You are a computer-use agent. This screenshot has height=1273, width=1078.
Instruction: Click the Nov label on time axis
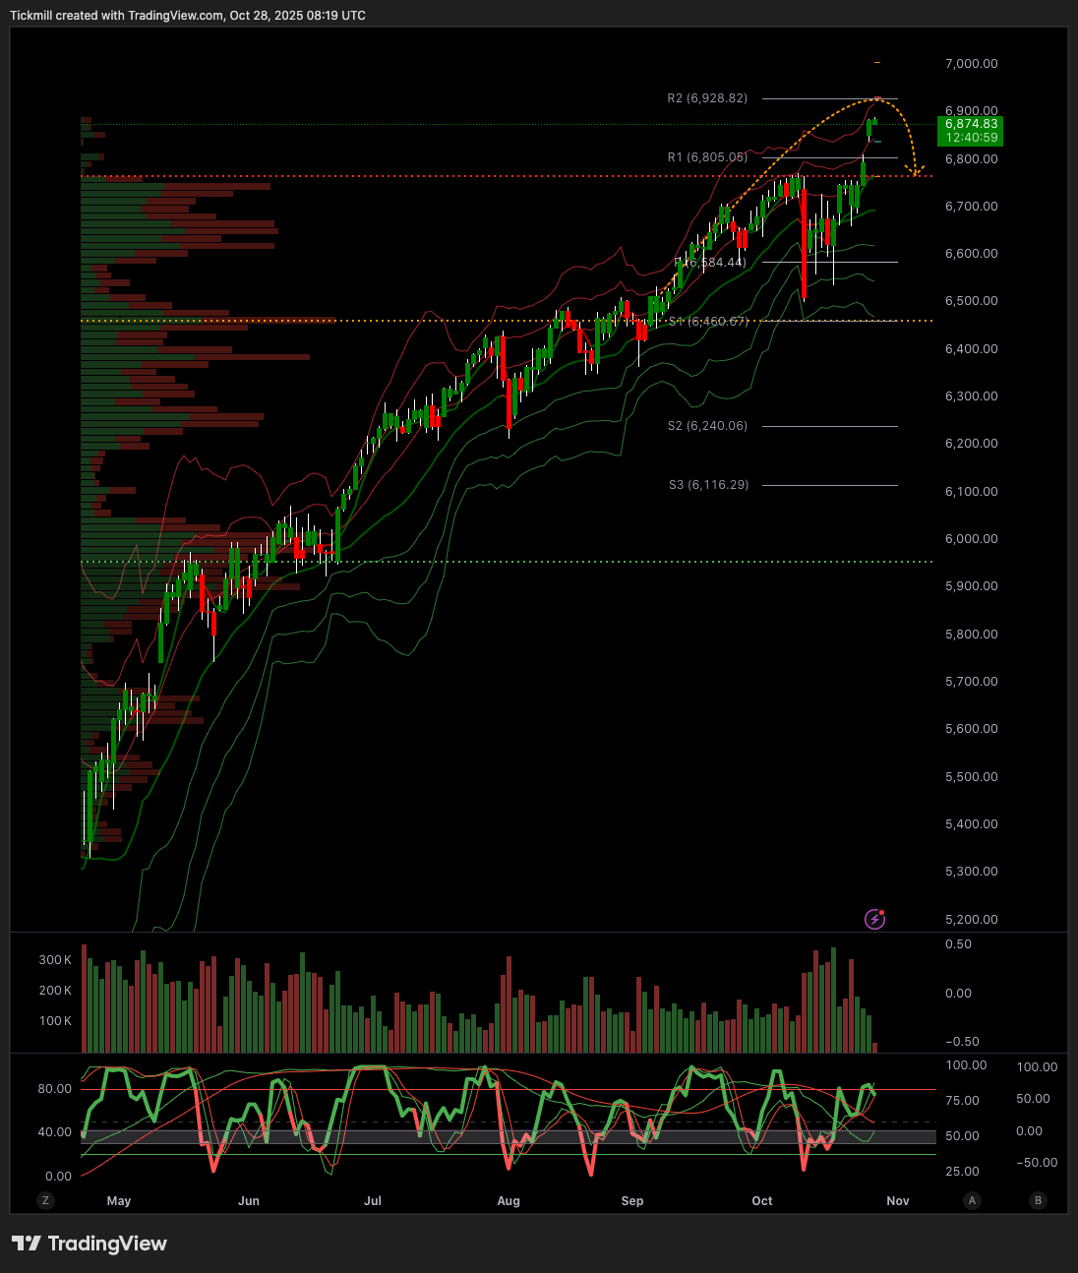pos(897,1201)
